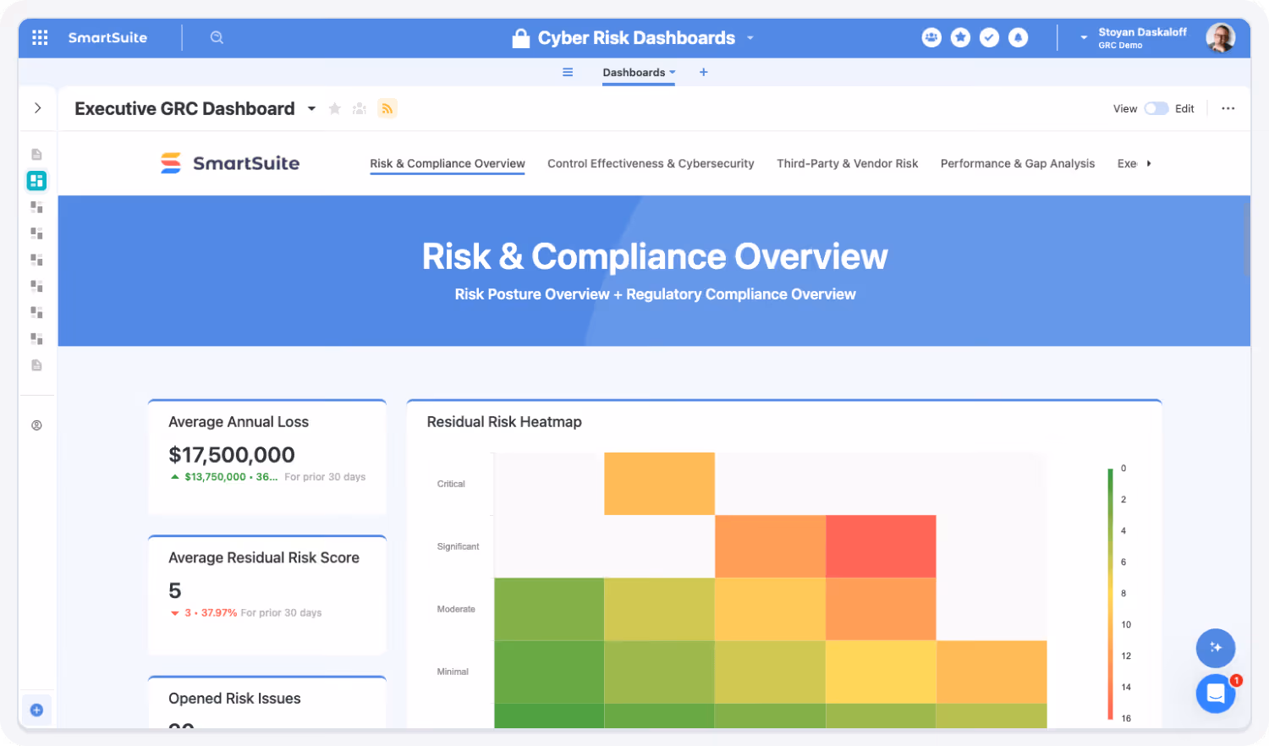Toggle the View/Edit mode switch
1269x746 pixels.
point(1156,108)
